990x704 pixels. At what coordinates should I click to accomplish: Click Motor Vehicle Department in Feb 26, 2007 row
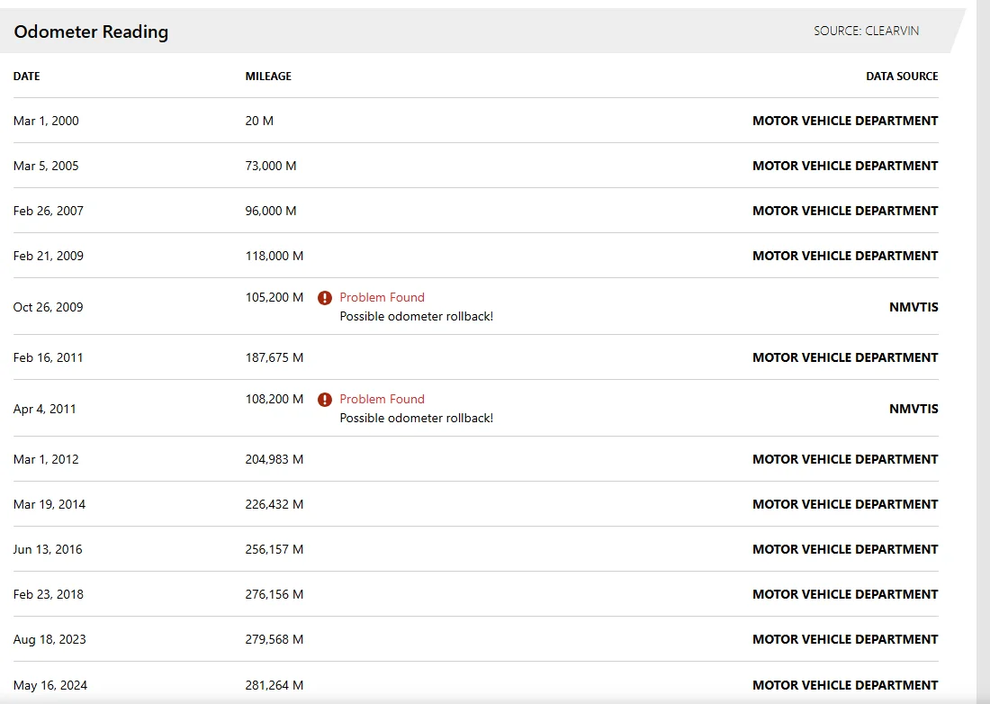point(845,211)
